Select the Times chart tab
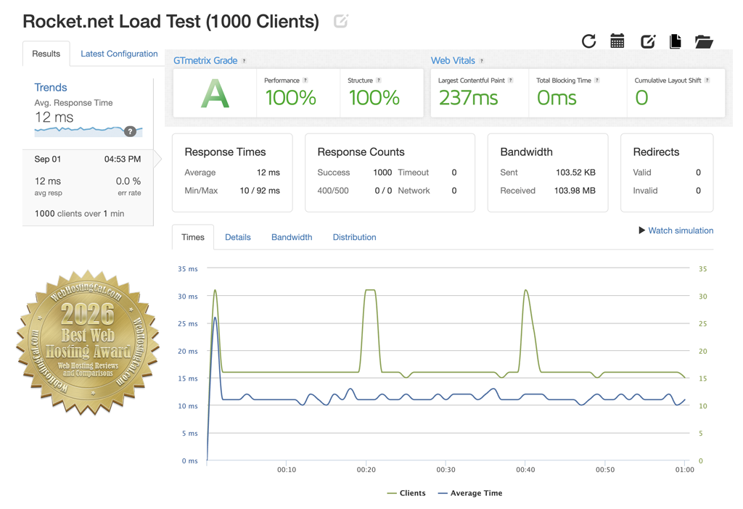 pyautogui.click(x=193, y=237)
